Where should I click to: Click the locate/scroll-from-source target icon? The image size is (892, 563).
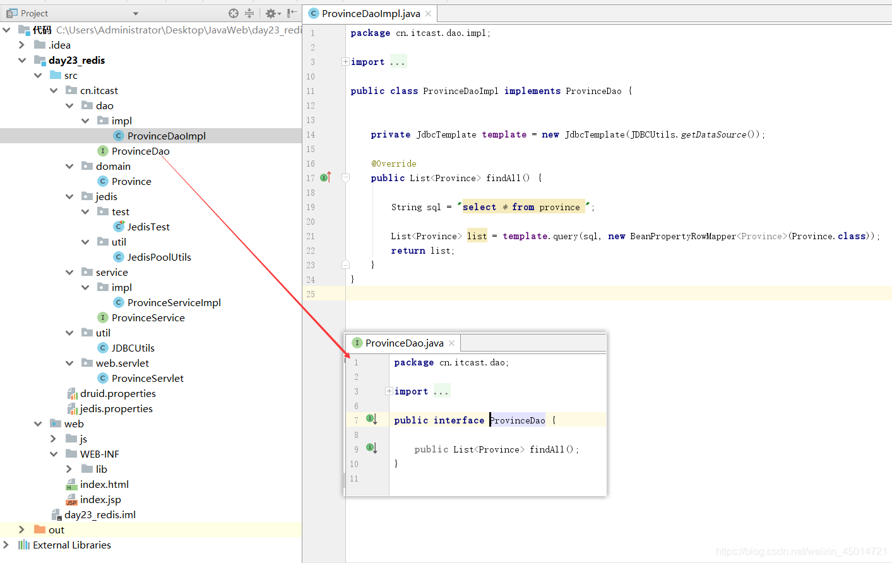(x=234, y=13)
